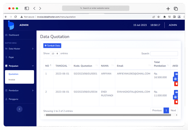This screenshot has width=188, height=130.
Task: Sort the table by Total Pembelian column
Action: pyautogui.click(x=161, y=64)
